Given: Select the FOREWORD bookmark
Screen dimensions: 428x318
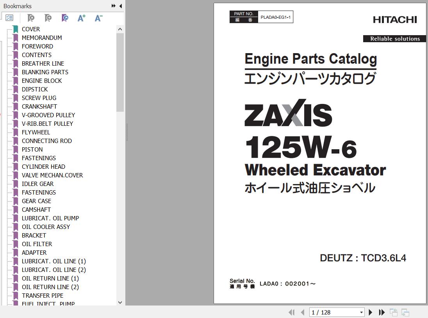Looking at the screenshot, I should point(37,46).
